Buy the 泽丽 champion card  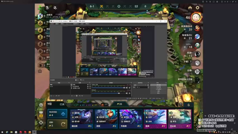tap(106, 119)
